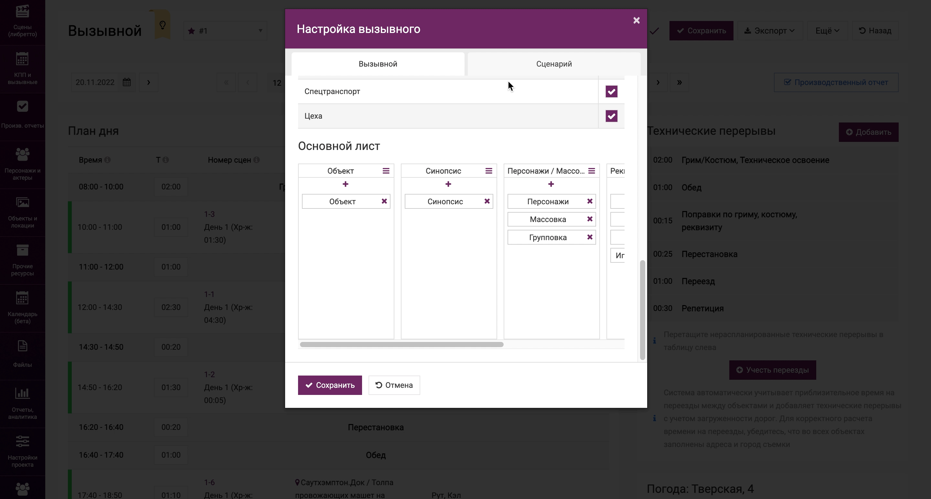The height and width of the screenshot is (499, 931).
Task: Remove the Персонажи field chip
Action: coord(590,201)
